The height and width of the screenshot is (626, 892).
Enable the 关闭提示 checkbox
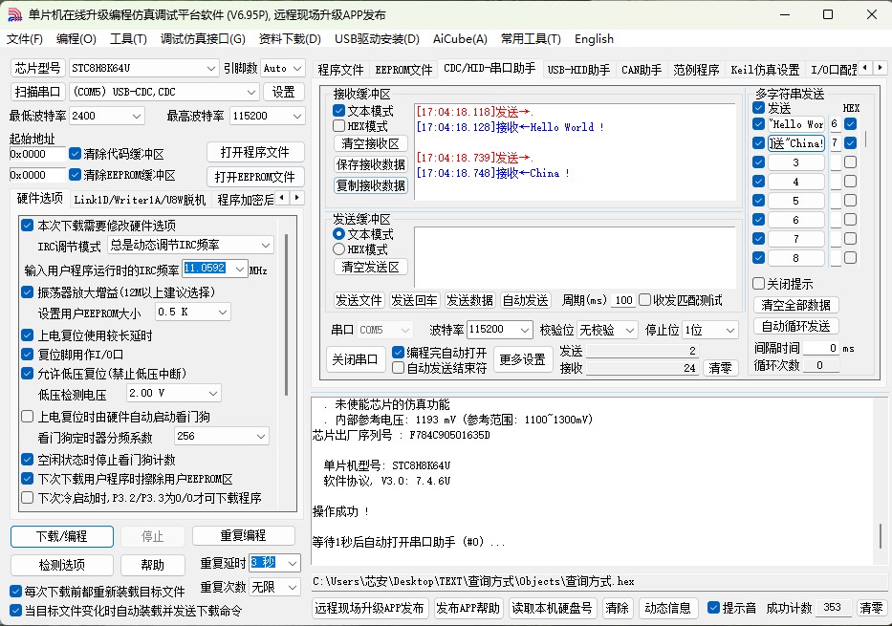(x=759, y=284)
